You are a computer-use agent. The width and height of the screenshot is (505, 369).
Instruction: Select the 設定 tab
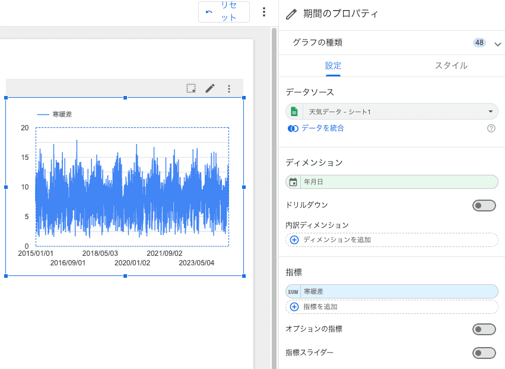pos(333,66)
